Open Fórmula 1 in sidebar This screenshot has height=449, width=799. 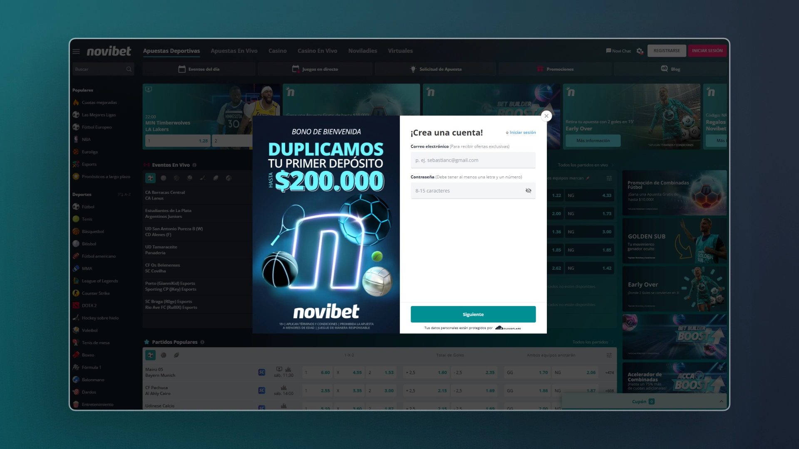point(92,368)
